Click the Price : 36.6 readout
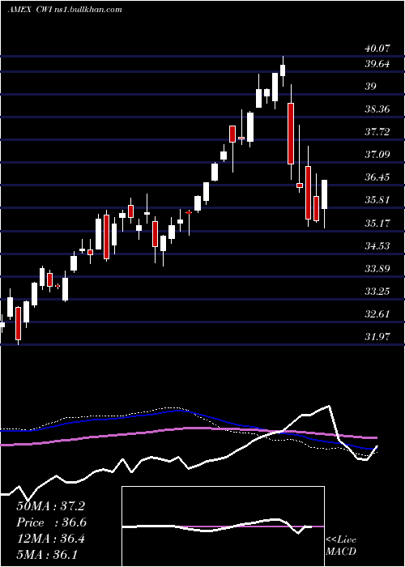The image size is (405, 567). [x=51, y=522]
